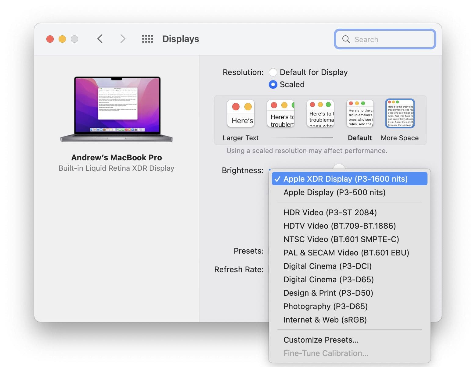Viewport: 476px width, 367px height.
Task: Minimize the Displays window
Action: 62,39
